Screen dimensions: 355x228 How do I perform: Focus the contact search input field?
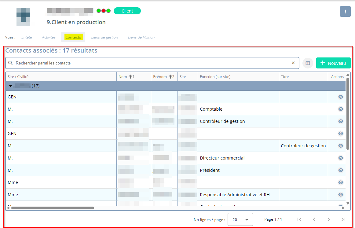[x=150, y=63]
